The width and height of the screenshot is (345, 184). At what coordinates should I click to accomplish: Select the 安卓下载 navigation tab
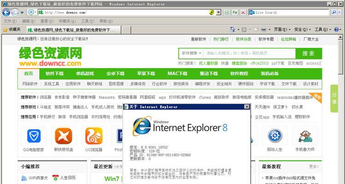coord(116,74)
